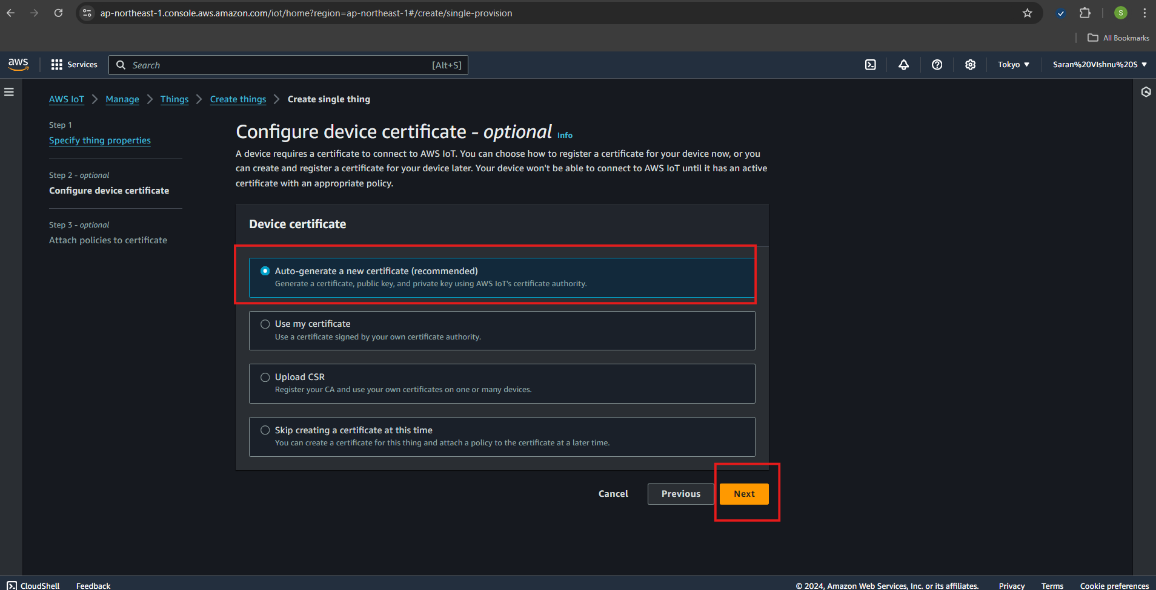
Task: Open the settings gear in AWS header
Action: [x=970, y=65]
